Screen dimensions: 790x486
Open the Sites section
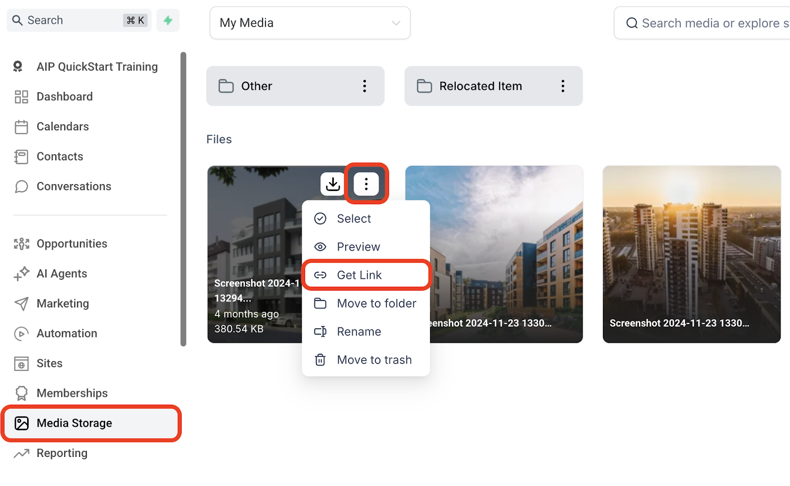coord(49,364)
